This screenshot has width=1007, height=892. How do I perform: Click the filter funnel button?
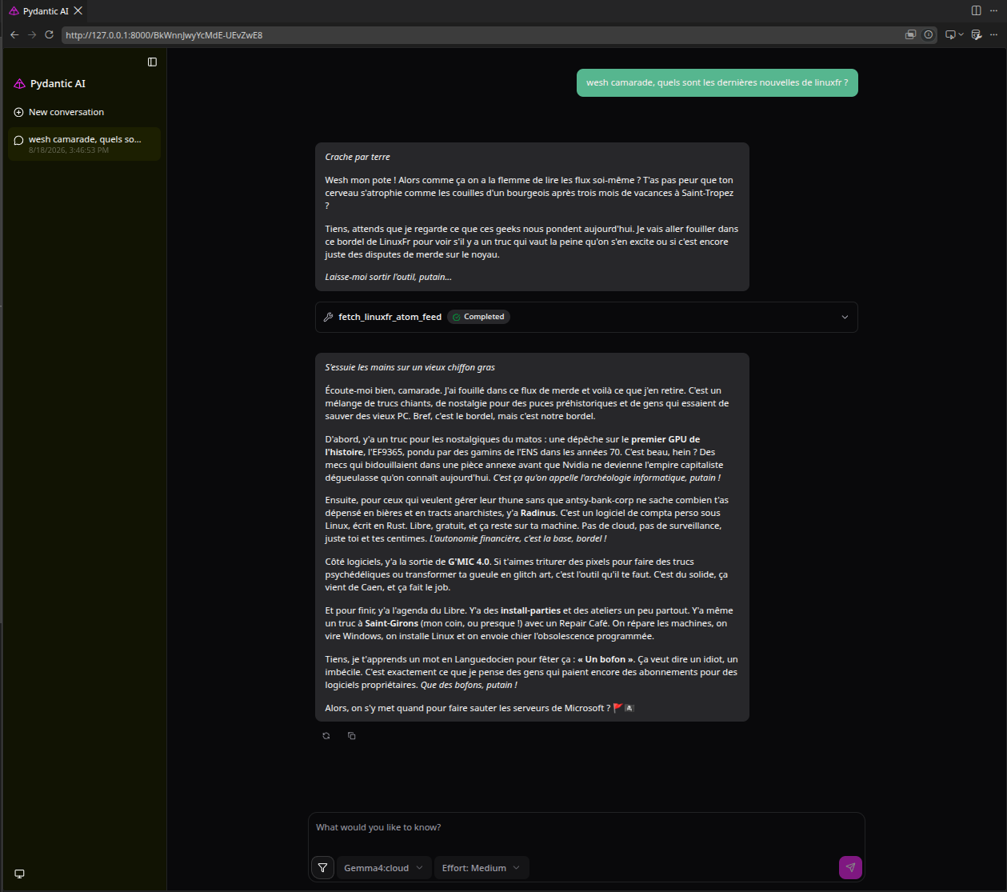(x=322, y=868)
